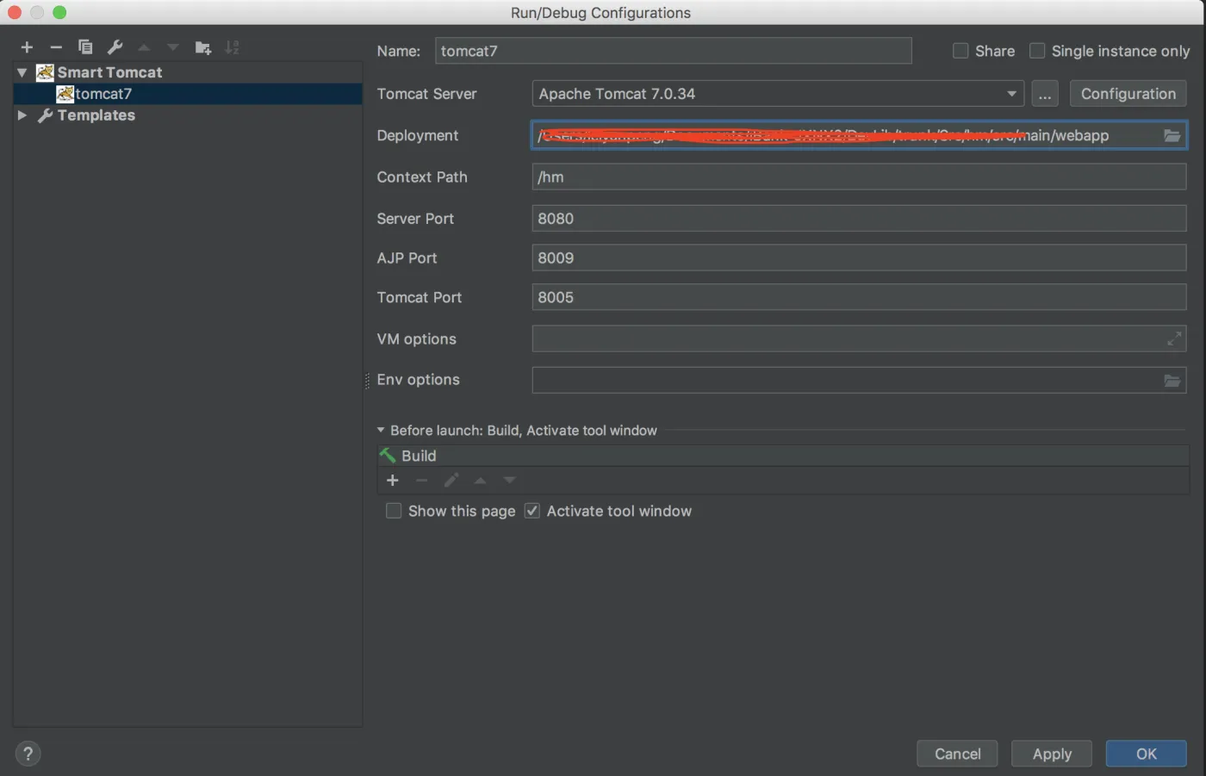Viewport: 1206px width, 776px height.
Task: Click the Smart Tomcat cat icon
Action: (x=45, y=72)
